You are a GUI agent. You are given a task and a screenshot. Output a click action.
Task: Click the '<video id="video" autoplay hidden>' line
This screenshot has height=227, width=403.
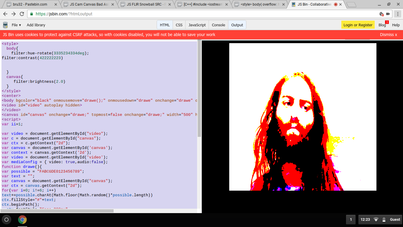click(42, 105)
